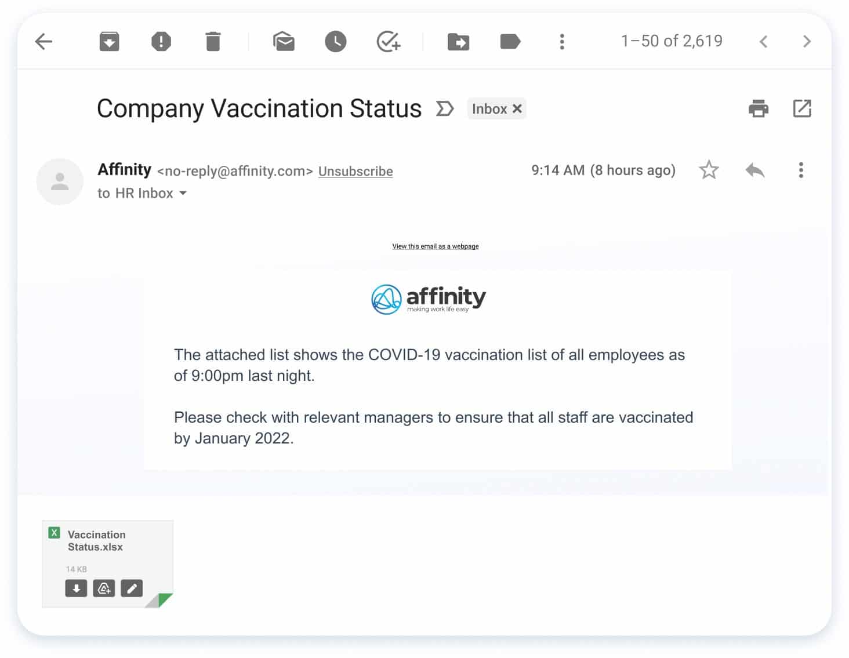
Task: Report this email as spam
Action: click(161, 42)
